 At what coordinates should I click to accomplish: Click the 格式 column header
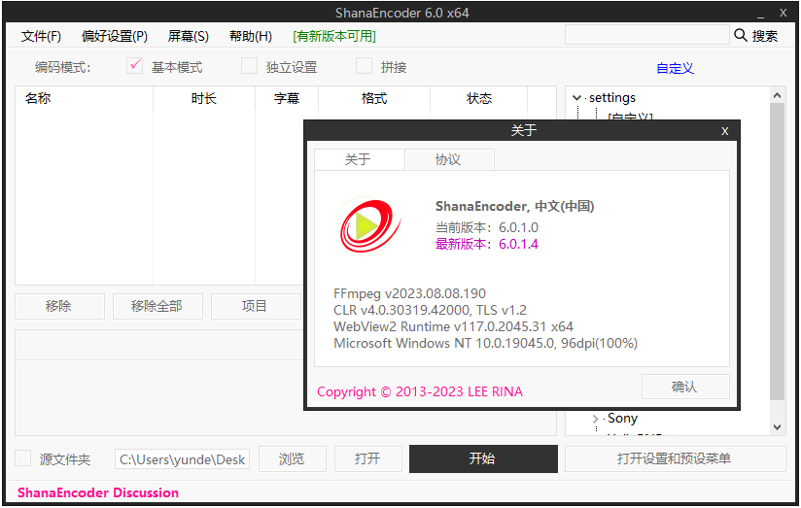[374, 98]
